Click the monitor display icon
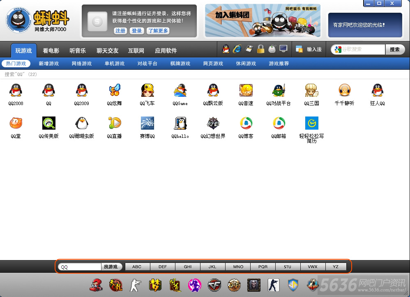The height and width of the screenshot is (297, 410). (x=283, y=49)
